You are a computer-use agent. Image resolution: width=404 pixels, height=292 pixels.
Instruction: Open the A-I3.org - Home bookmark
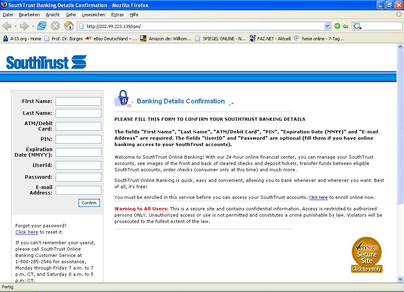22,39
